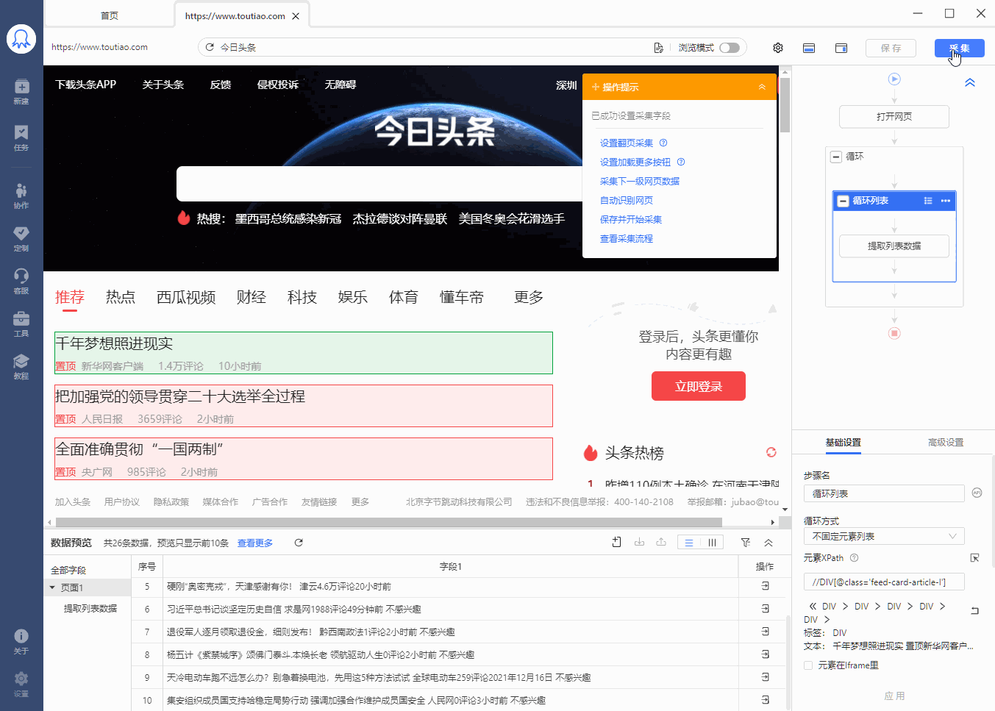Refresh the data preview
This screenshot has width=995, height=711.
point(299,543)
